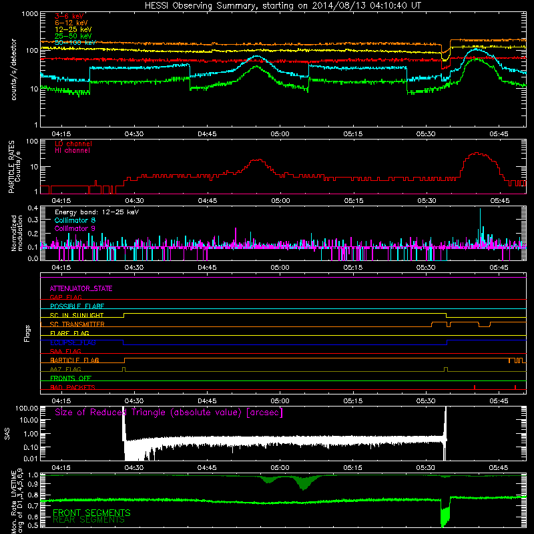Select the LO channel legend label
The width and height of the screenshot is (534, 534).
tap(73, 144)
